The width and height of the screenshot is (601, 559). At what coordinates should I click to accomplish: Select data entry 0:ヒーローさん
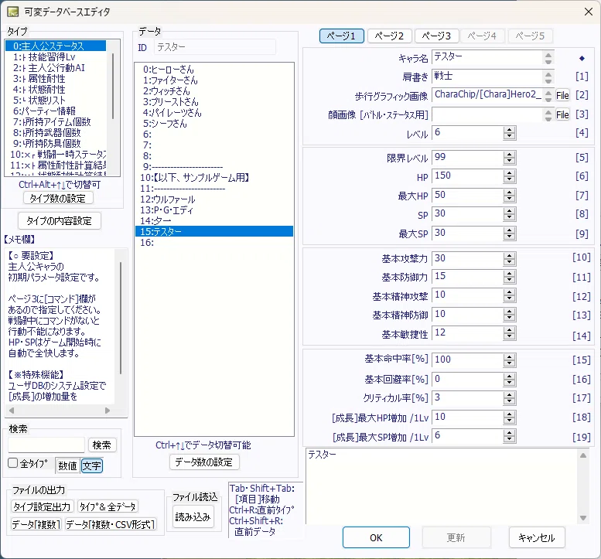214,70
